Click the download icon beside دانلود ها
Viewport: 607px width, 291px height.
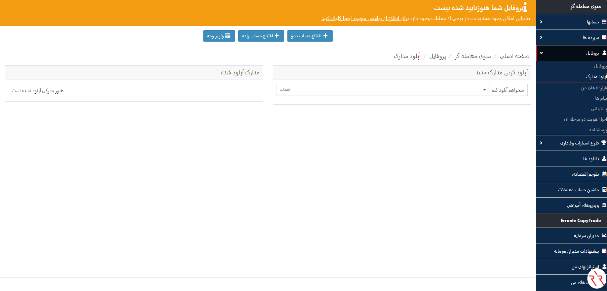tap(604, 158)
